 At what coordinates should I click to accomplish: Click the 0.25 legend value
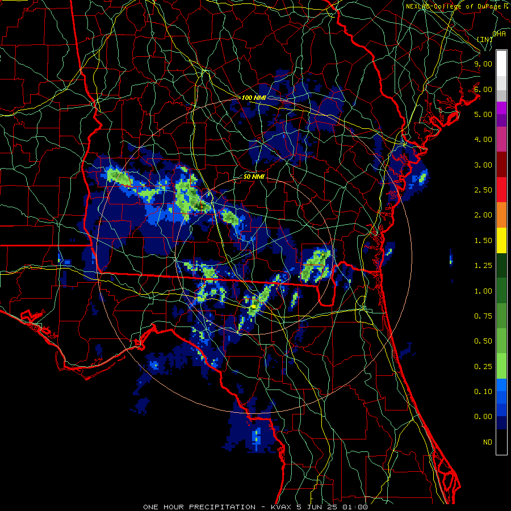[x=483, y=367]
